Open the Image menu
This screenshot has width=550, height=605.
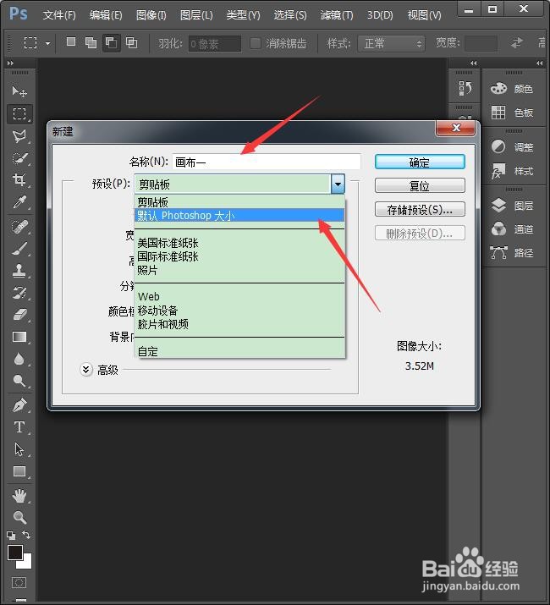point(151,15)
